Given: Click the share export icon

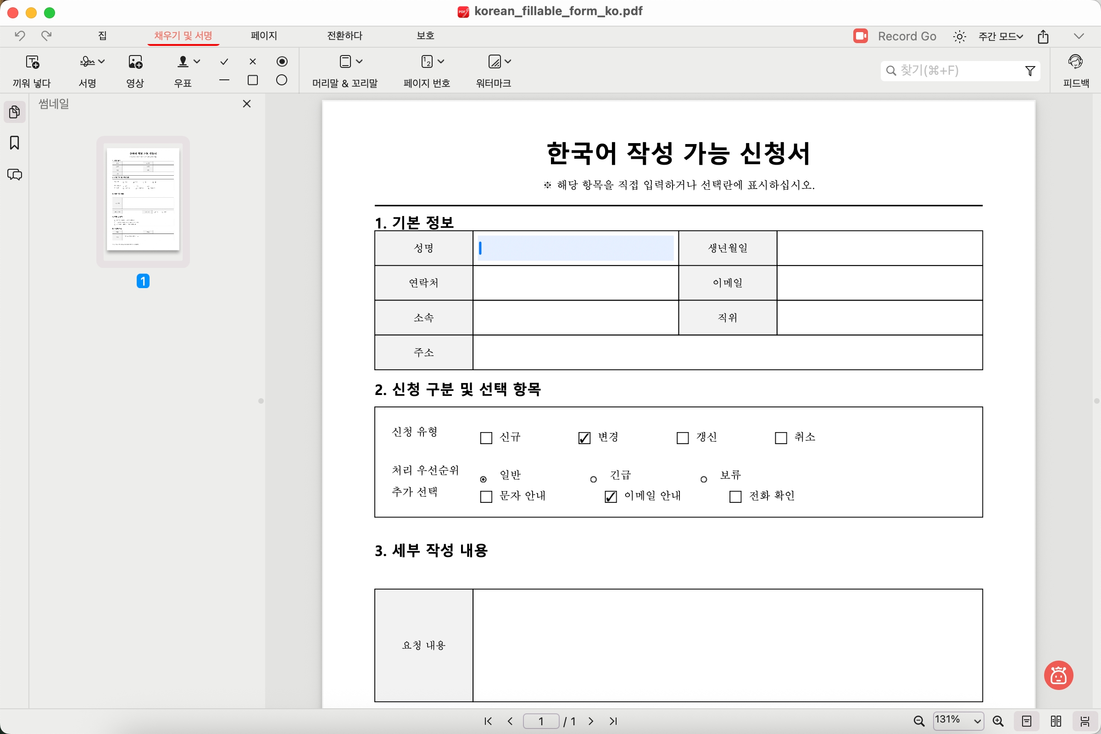Looking at the screenshot, I should [x=1043, y=37].
